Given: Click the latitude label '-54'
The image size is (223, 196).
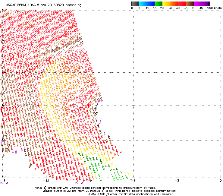Looking at the screenshot, I should 3,71.
